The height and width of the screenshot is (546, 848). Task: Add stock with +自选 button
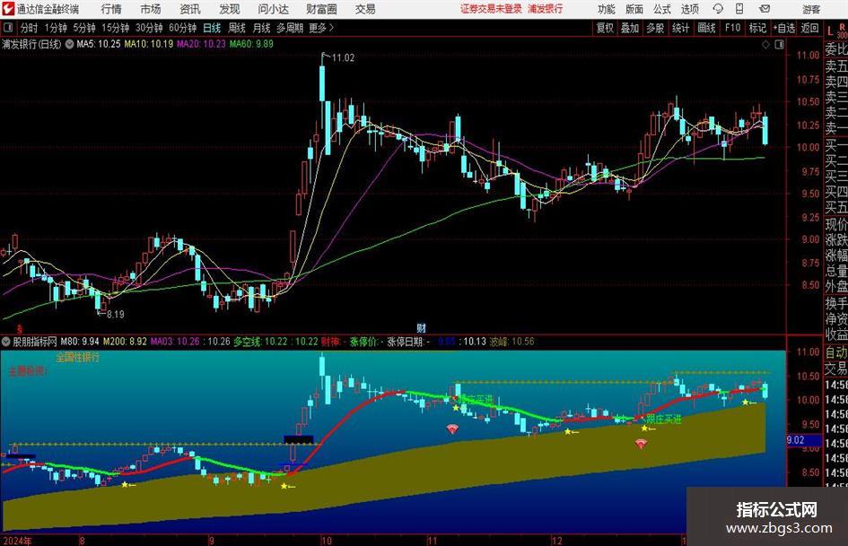pos(784,28)
